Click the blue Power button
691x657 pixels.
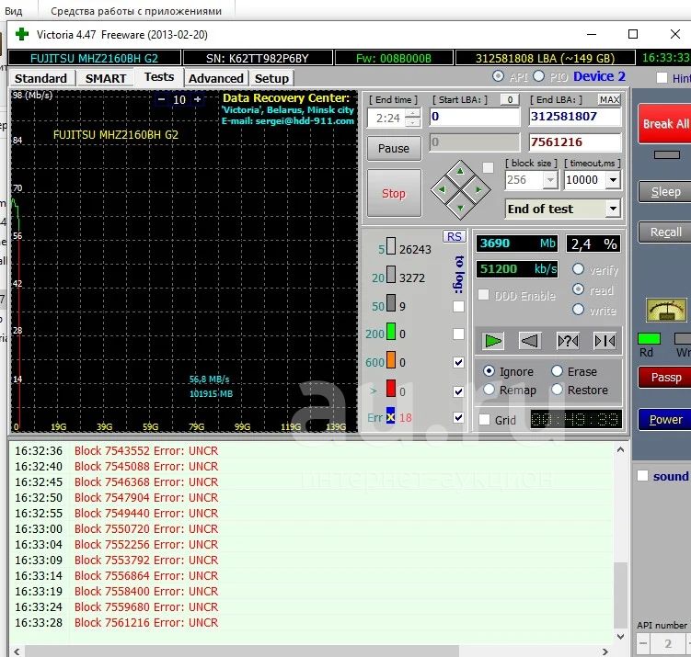point(665,419)
